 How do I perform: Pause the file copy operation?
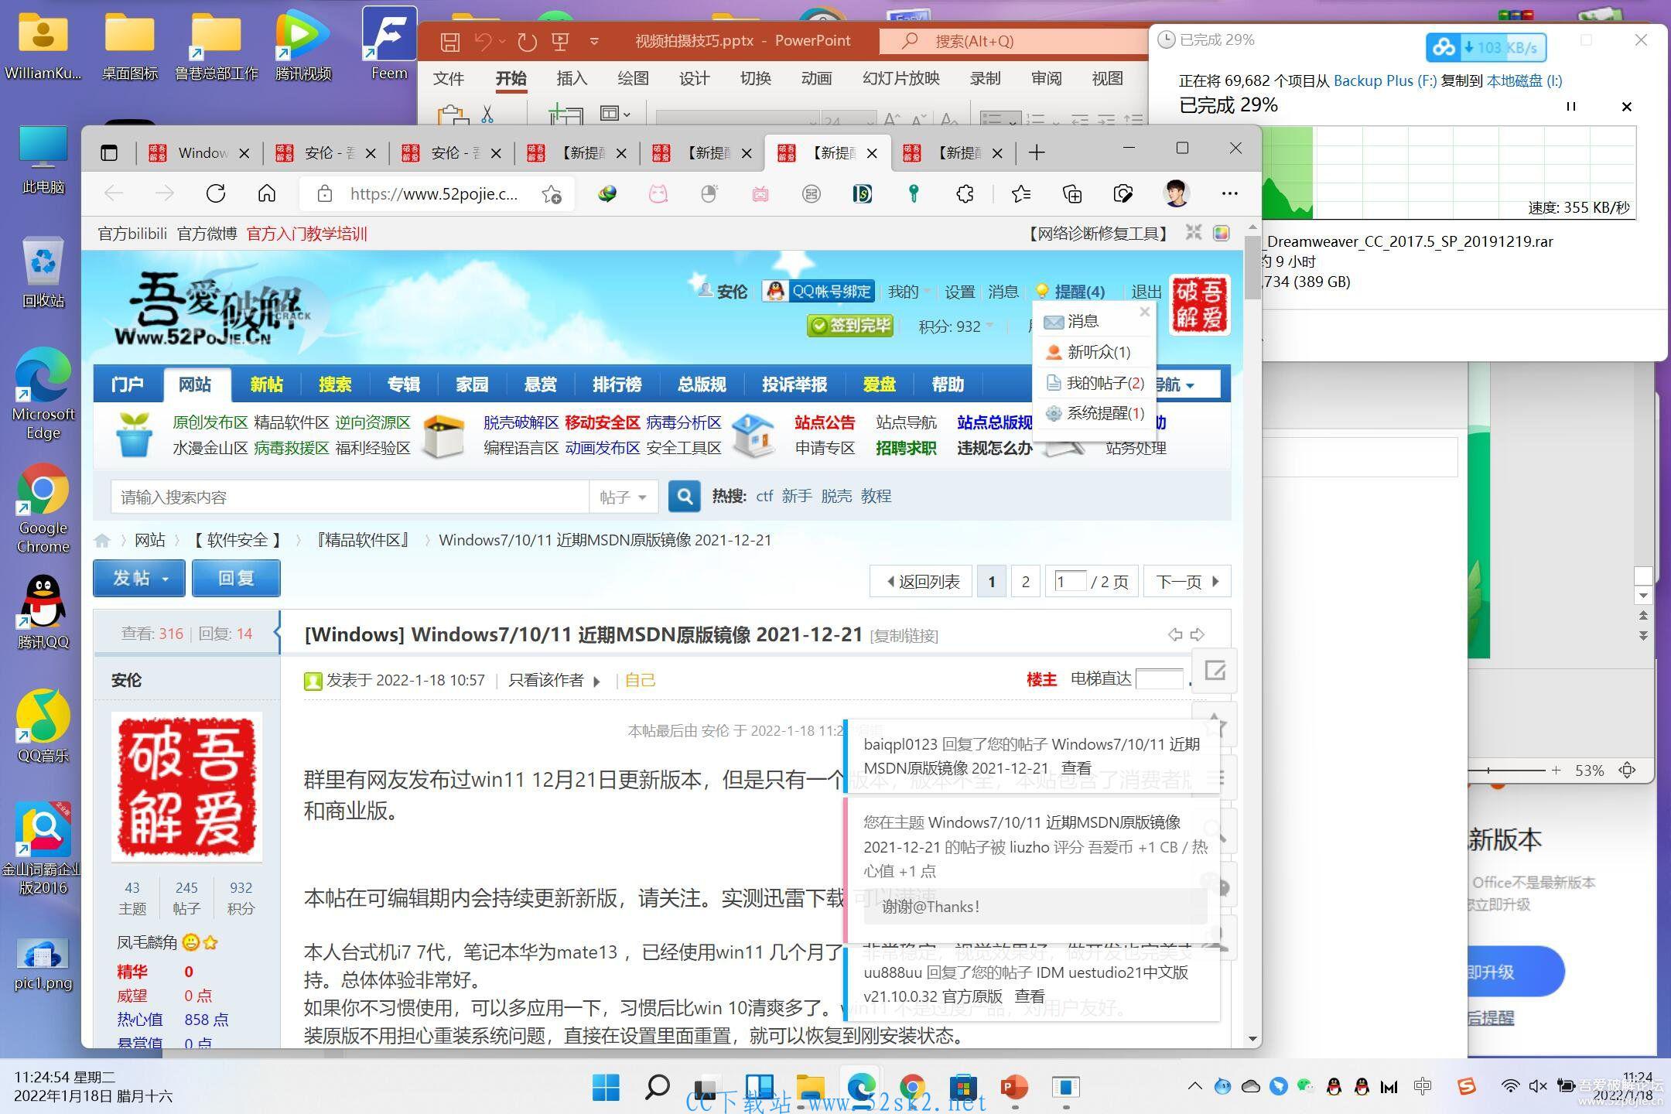pyautogui.click(x=1571, y=106)
